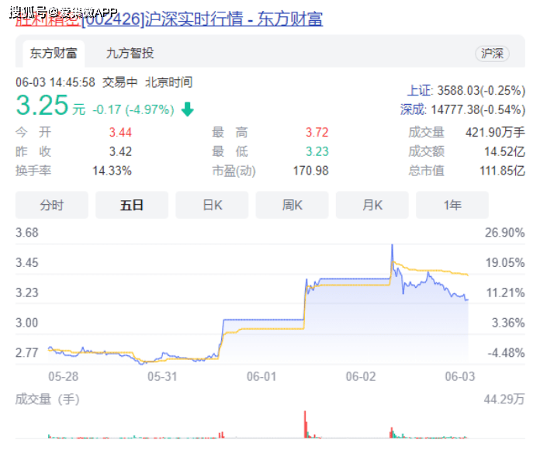Click the 05-28 date axis label
The height and width of the screenshot is (450, 547).
coord(63,376)
